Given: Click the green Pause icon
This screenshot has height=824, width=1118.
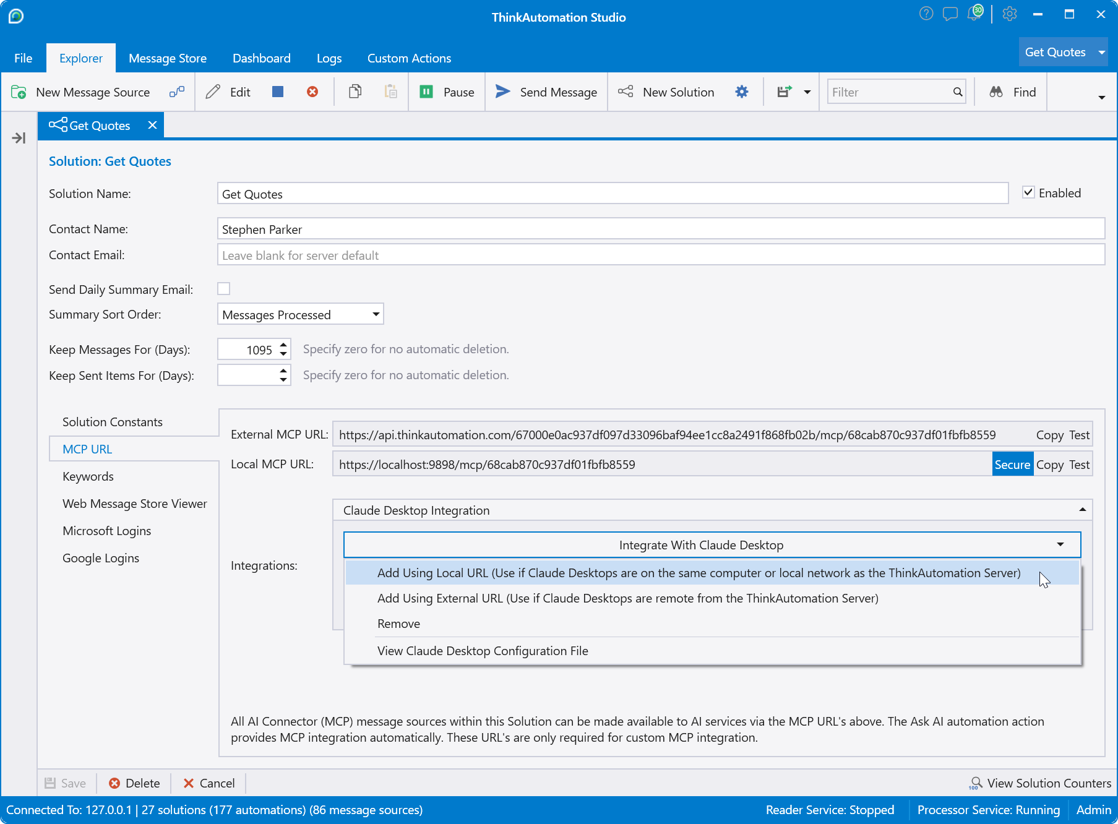Looking at the screenshot, I should [426, 92].
